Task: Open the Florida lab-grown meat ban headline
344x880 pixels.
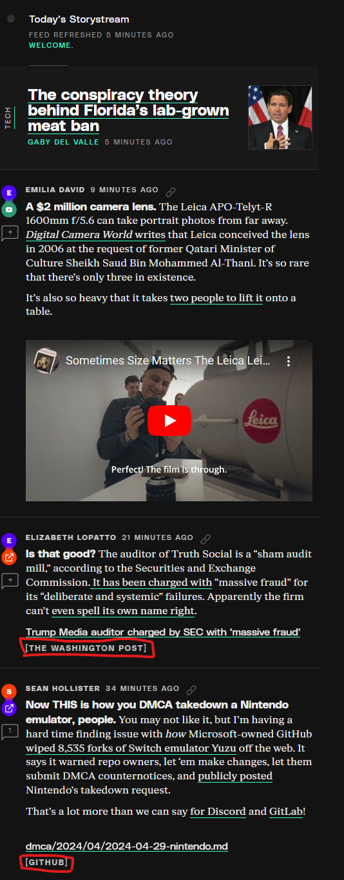Action: tap(128, 110)
